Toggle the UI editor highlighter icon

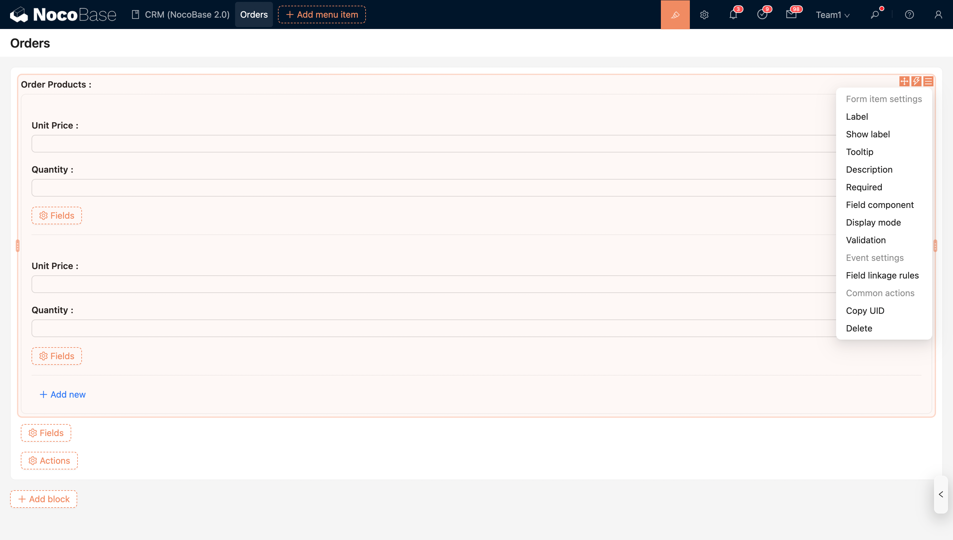pos(675,14)
